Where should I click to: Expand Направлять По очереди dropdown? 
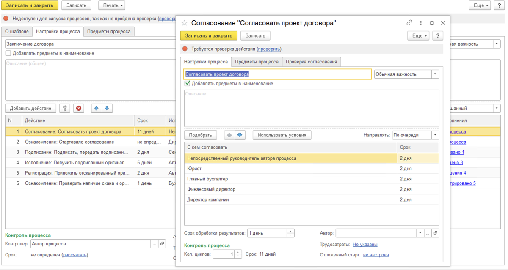pos(435,135)
